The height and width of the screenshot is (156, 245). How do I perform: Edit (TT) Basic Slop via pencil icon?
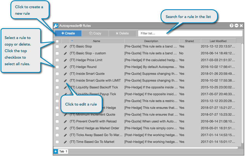(65, 47)
